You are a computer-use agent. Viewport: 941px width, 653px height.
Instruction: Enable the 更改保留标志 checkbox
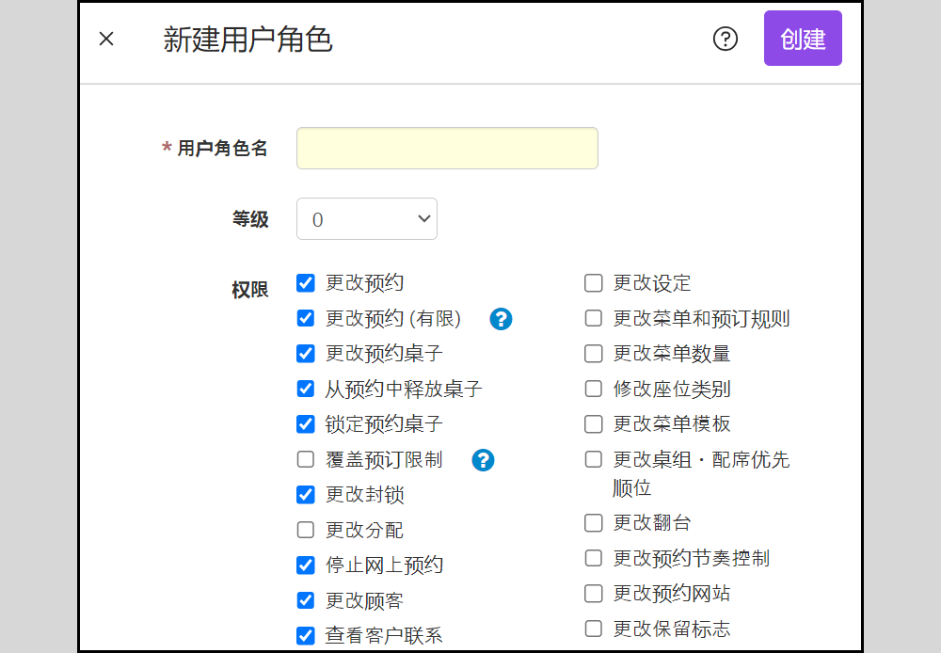click(594, 629)
